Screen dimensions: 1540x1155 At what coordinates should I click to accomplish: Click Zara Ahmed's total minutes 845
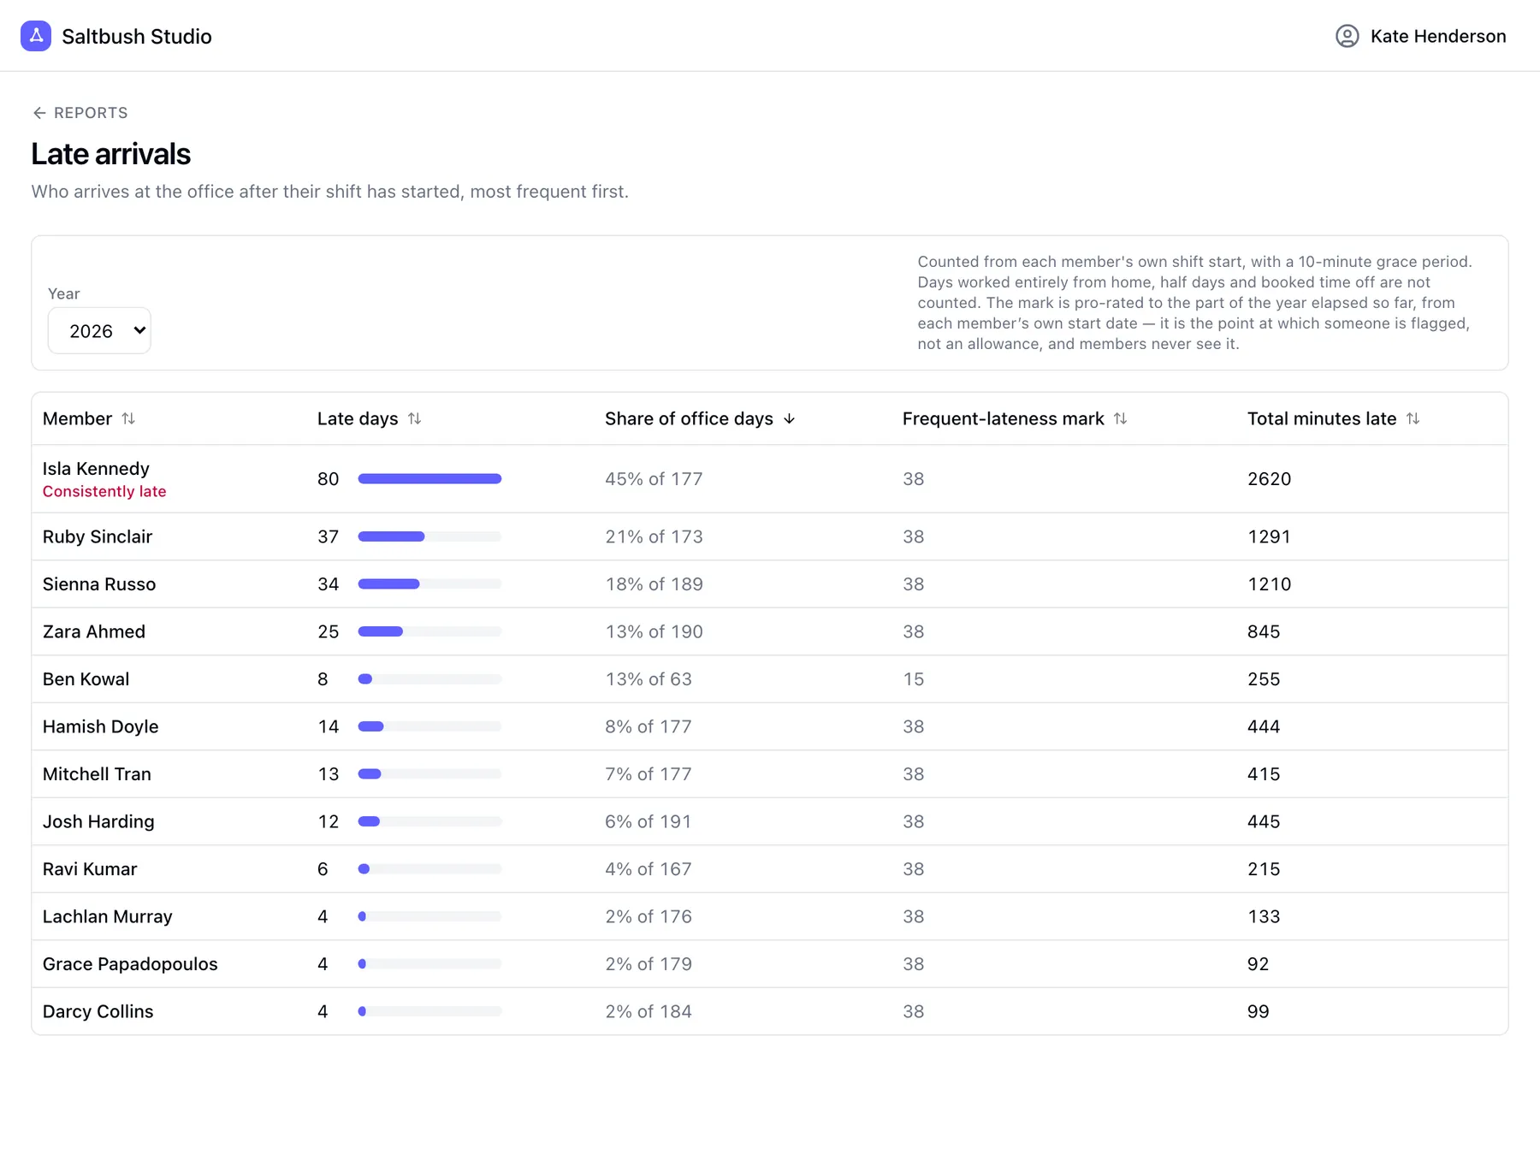tap(1264, 631)
